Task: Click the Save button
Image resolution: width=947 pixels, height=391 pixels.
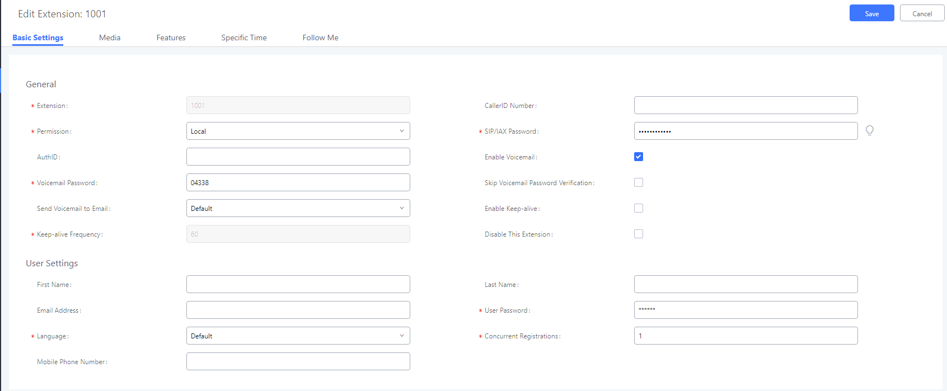Action: 872,13
